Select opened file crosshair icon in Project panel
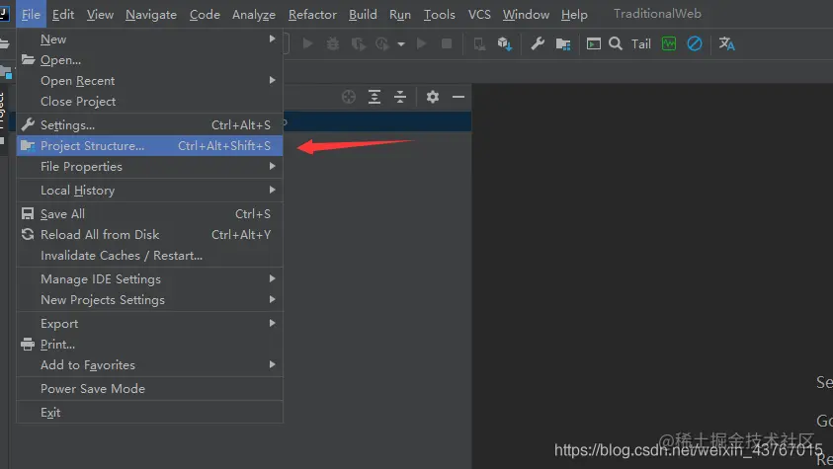Image resolution: width=833 pixels, height=469 pixels. click(x=349, y=97)
